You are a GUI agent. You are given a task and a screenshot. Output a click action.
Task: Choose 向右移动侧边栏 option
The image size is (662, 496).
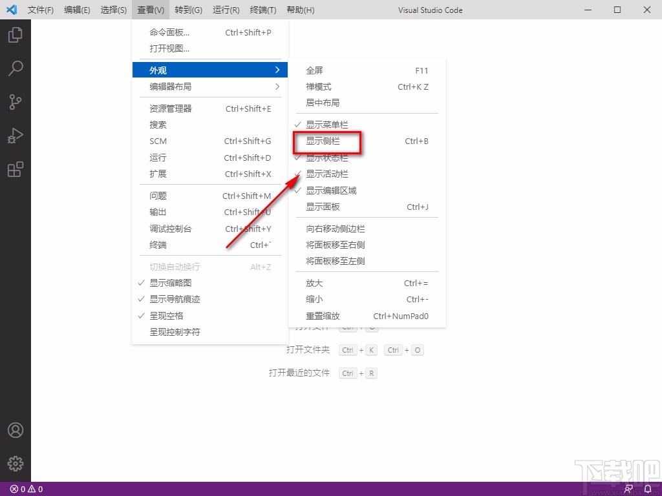click(x=367, y=229)
